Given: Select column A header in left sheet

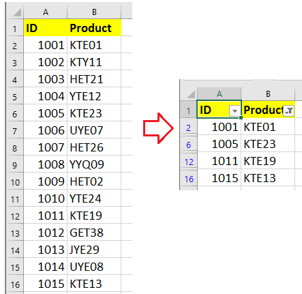Looking at the screenshot, I should pos(46,12).
